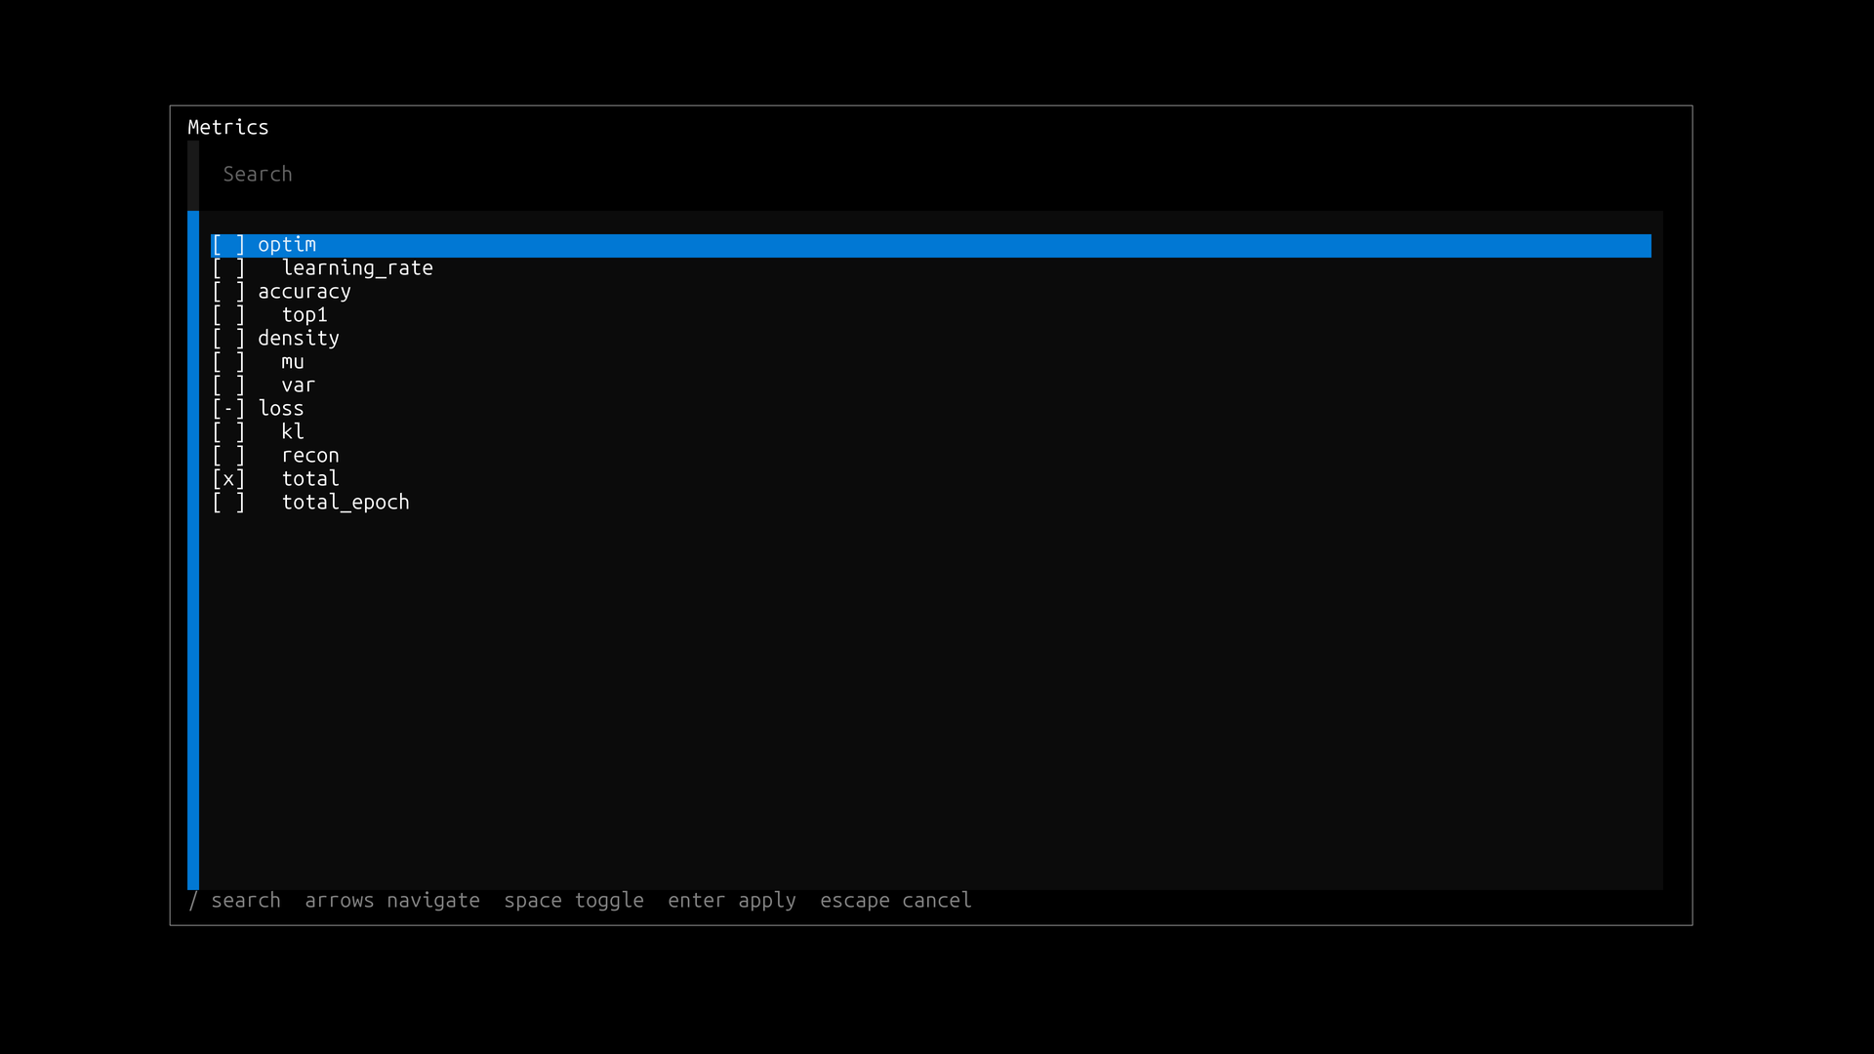The height and width of the screenshot is (1054, 1874).
Task: Select the kl row label
Action: pyautogui.click(x=293, y=432)
